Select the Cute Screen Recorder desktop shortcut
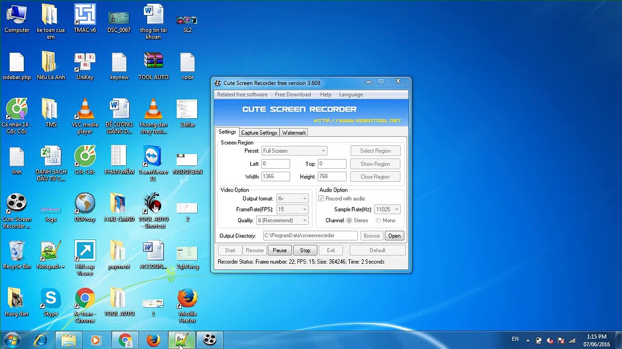The height and width of the screenshot is (349, 622). (x=17, y=211)
